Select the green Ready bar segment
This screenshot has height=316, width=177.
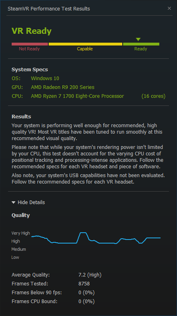tap(141, 44)
